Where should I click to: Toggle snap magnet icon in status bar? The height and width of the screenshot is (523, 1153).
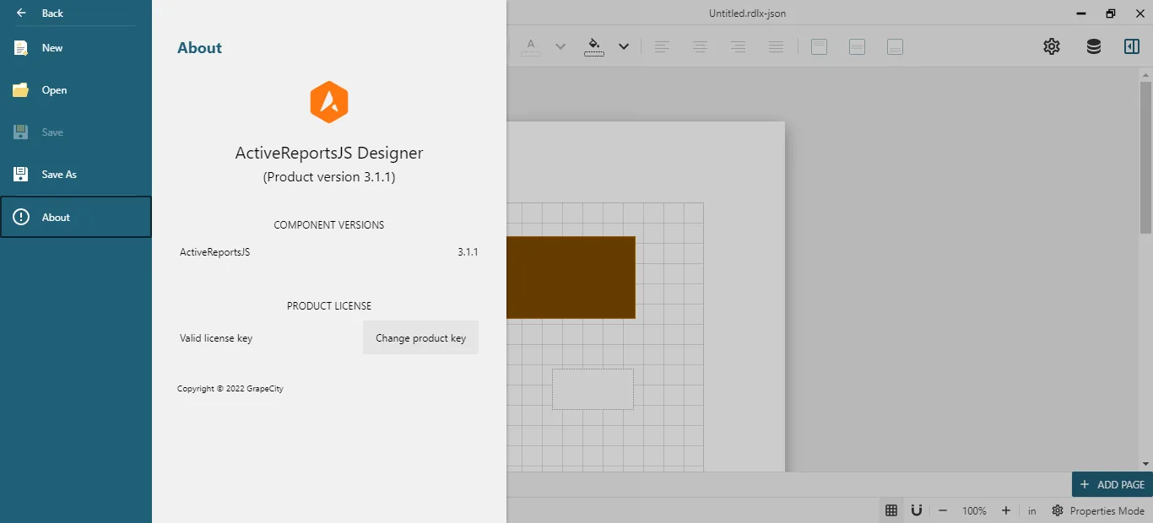[x=917, y=510]
